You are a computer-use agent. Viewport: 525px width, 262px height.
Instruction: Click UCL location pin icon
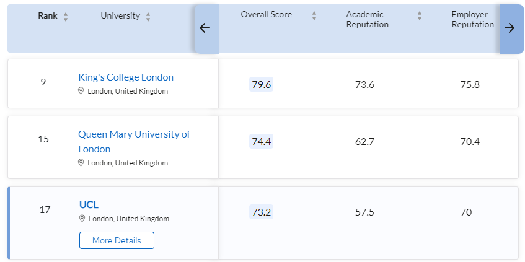pyautogui.click(x=82, y=219)
